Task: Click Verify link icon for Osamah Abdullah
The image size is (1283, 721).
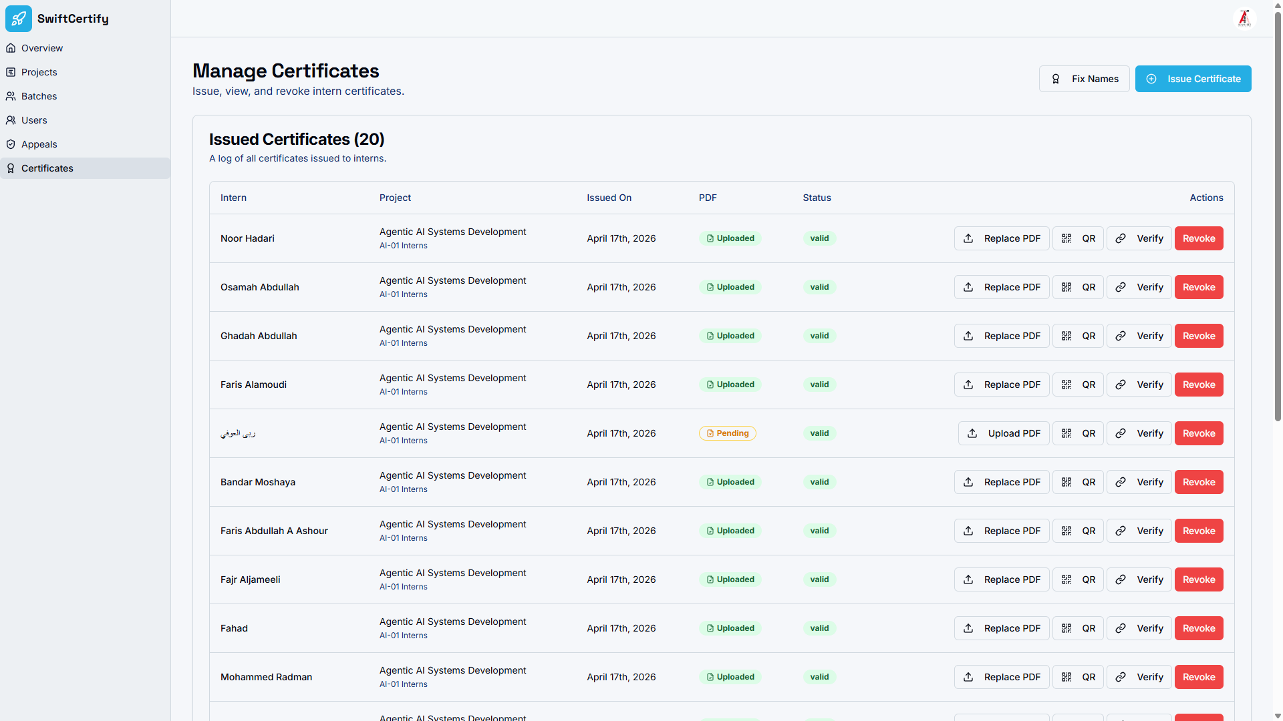Action: click(x=1121, y=287)
